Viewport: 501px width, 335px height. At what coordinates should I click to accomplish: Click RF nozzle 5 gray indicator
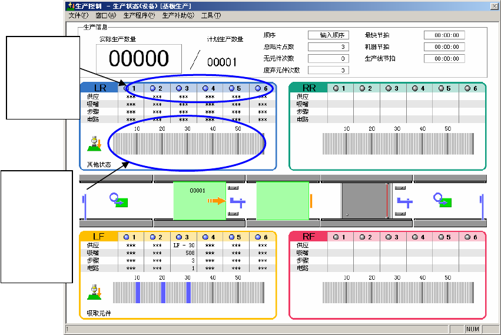[442, 237]
